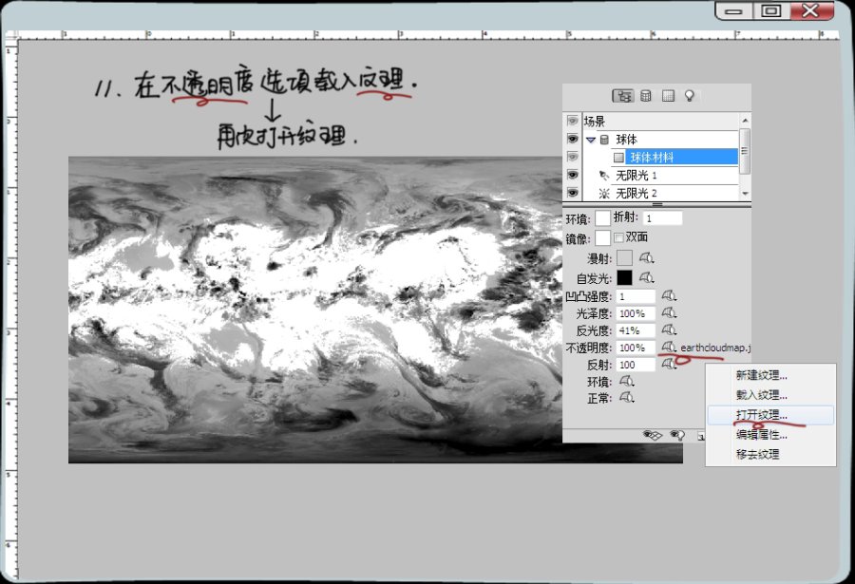Open 镜像 color swatch
The width and height of the screenshot is (855, 584).
[602, 237]
